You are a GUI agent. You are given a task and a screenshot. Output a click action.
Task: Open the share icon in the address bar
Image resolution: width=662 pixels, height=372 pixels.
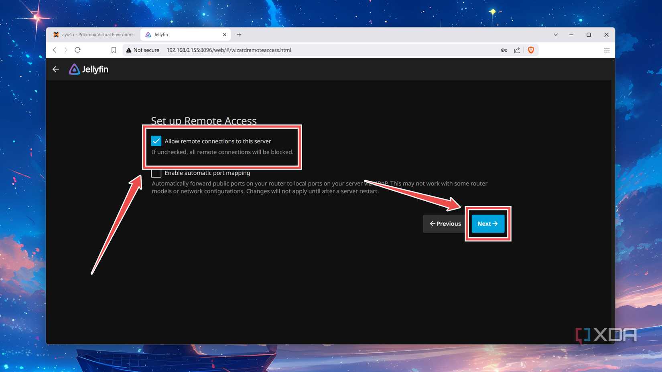(x=517, y=50)
